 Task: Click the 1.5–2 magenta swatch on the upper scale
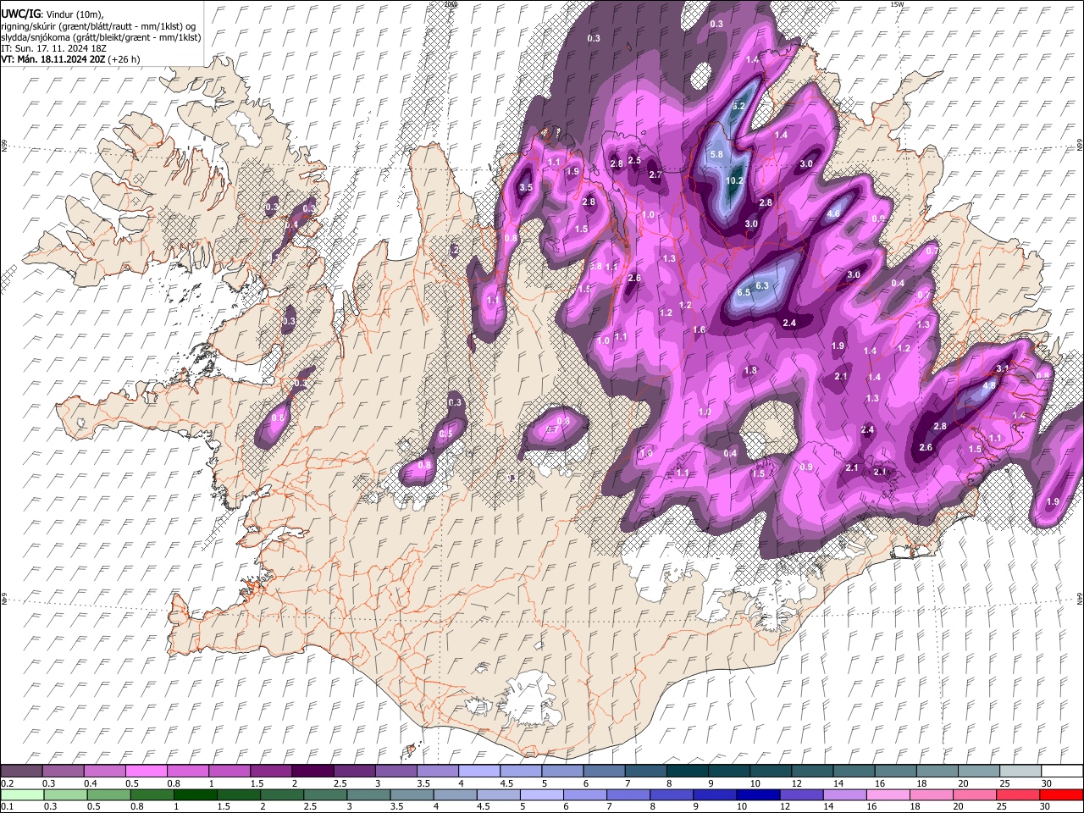[271, 772]
